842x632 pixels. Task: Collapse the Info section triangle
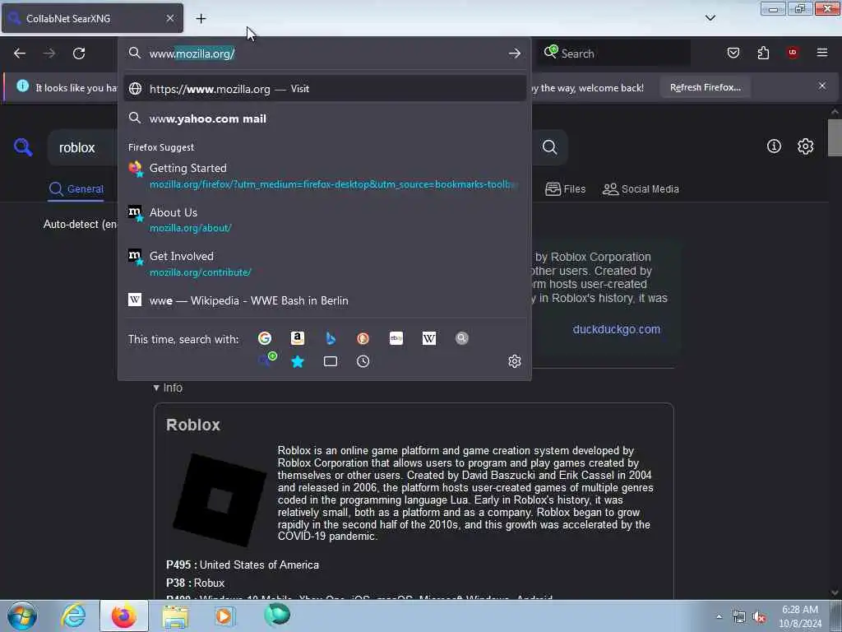(x=156, y=388)
